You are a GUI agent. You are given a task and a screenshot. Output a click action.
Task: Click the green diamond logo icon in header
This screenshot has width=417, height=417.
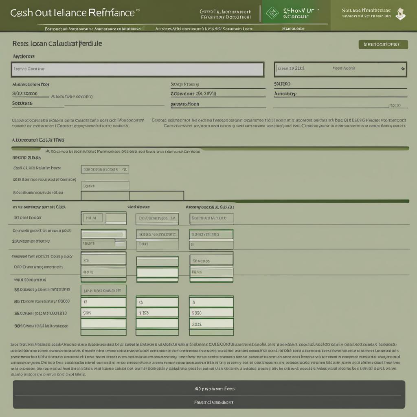coord(272,13)
